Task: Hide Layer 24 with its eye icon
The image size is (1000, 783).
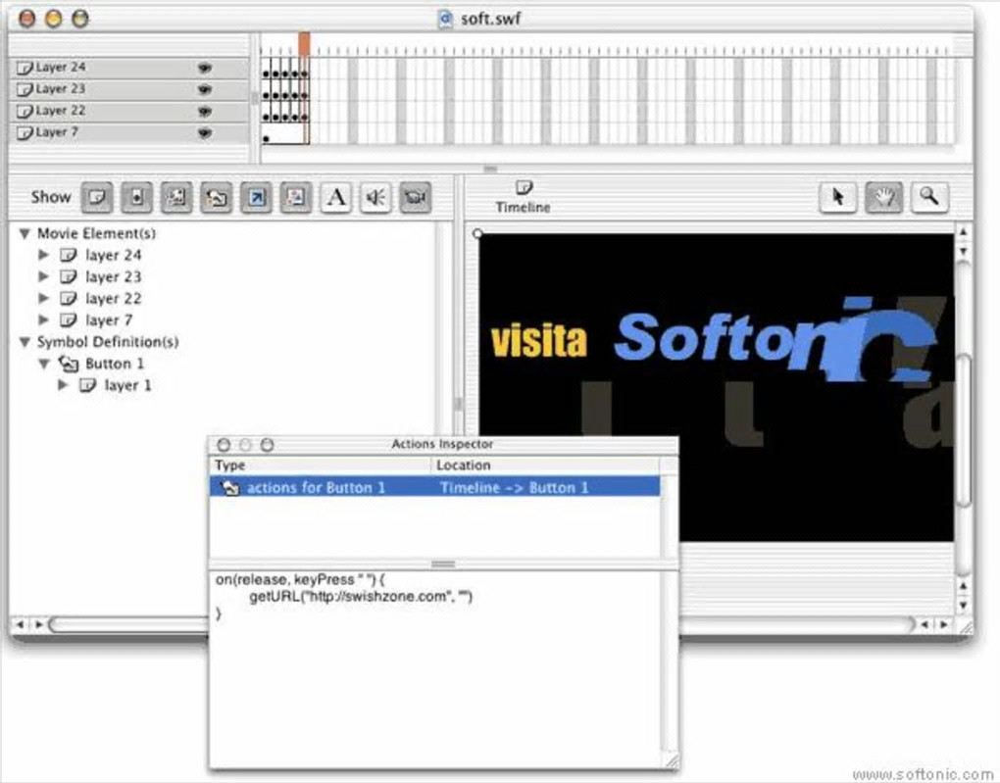Action: click(x=205, y=68)
